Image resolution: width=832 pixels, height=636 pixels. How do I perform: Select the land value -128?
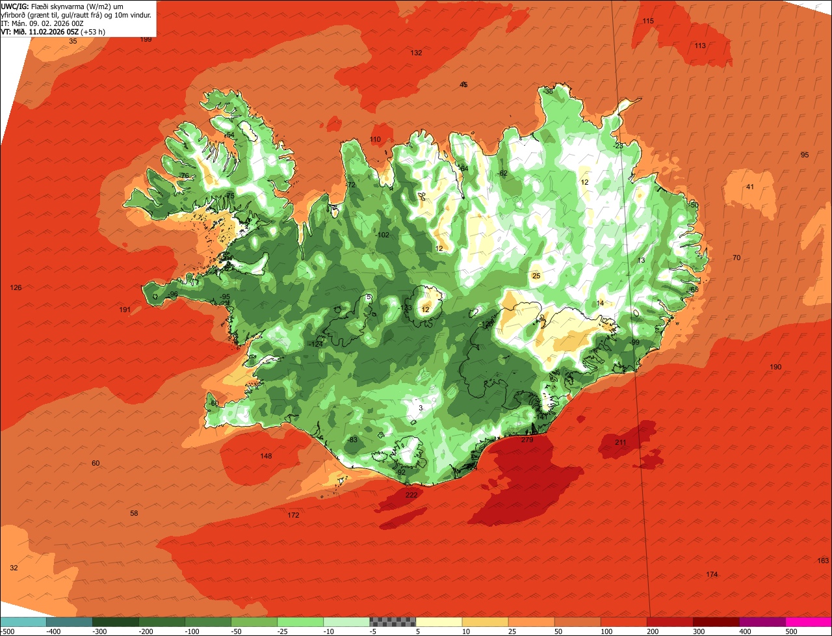click(x=487, y=324)
